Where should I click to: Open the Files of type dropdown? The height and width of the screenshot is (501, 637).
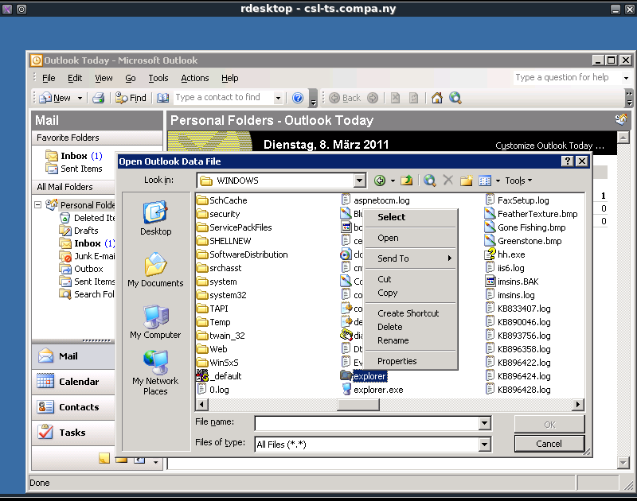484,445
